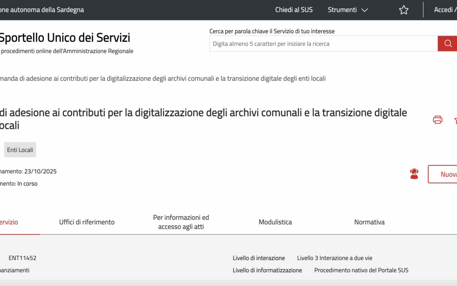Select the headset support assistance icon
Image resolution: width=457 pixels, height=286 pixels.
click(x=414, y=174)
